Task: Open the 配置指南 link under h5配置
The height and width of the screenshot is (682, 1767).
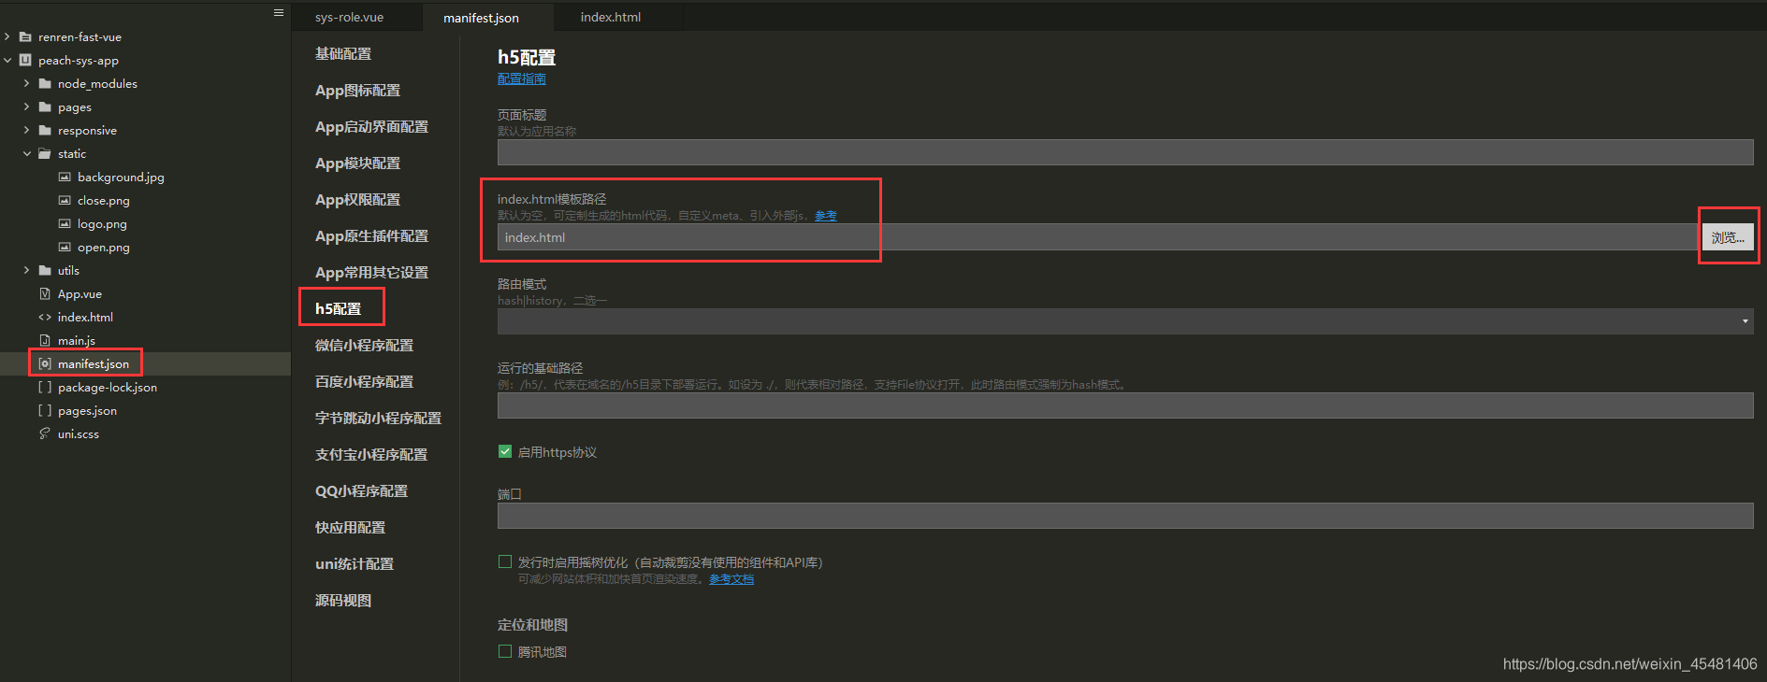Action: 522,78
